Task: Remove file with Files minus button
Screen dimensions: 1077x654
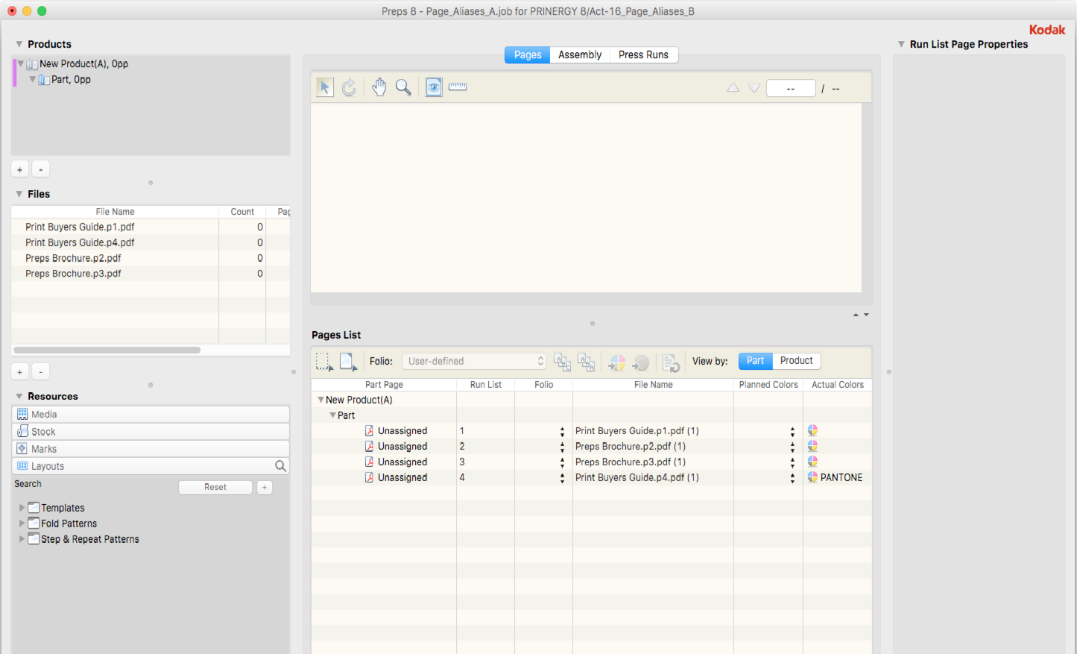Action: click(x=41, y=372)
